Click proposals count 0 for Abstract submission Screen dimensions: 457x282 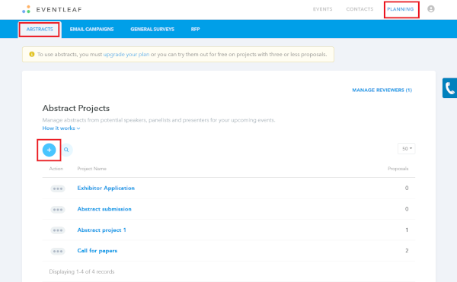(x=407, y=209)
